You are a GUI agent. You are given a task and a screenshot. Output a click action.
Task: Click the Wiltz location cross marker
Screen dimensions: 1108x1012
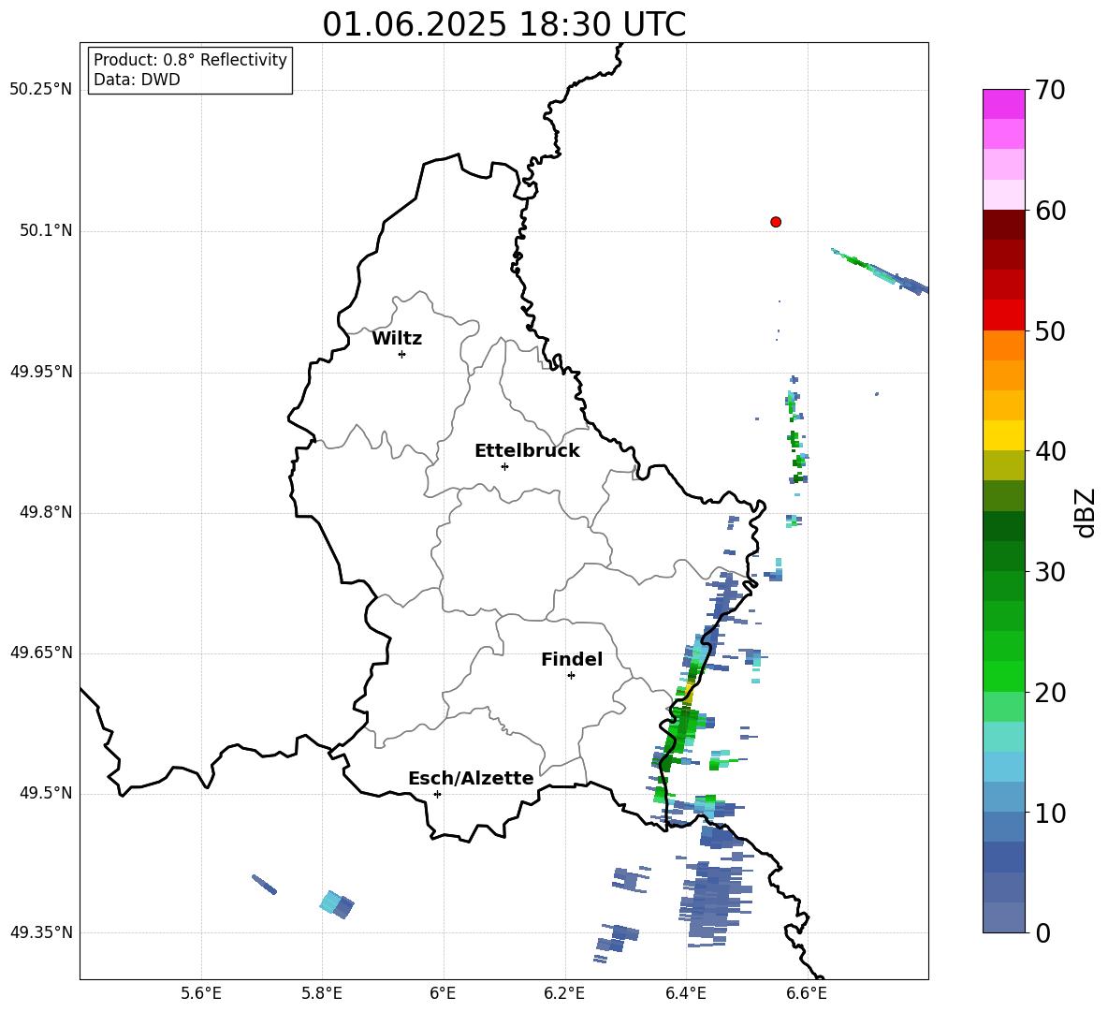pos(402,354)
